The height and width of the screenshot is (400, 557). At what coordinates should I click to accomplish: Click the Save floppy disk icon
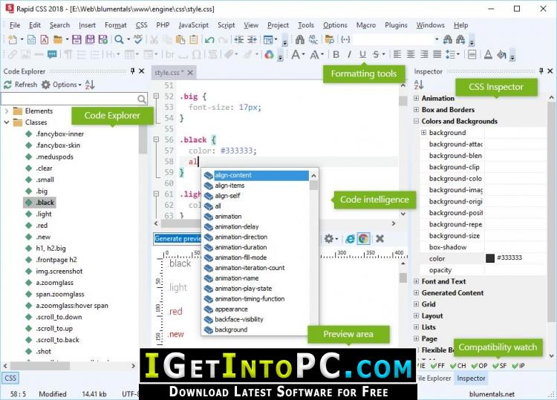coord(76,40)
